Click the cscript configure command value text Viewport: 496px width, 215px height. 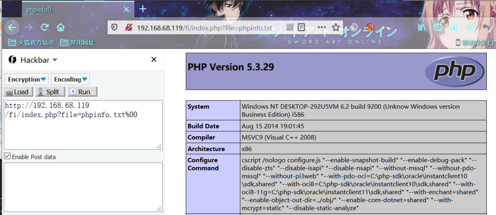point(361,184)
